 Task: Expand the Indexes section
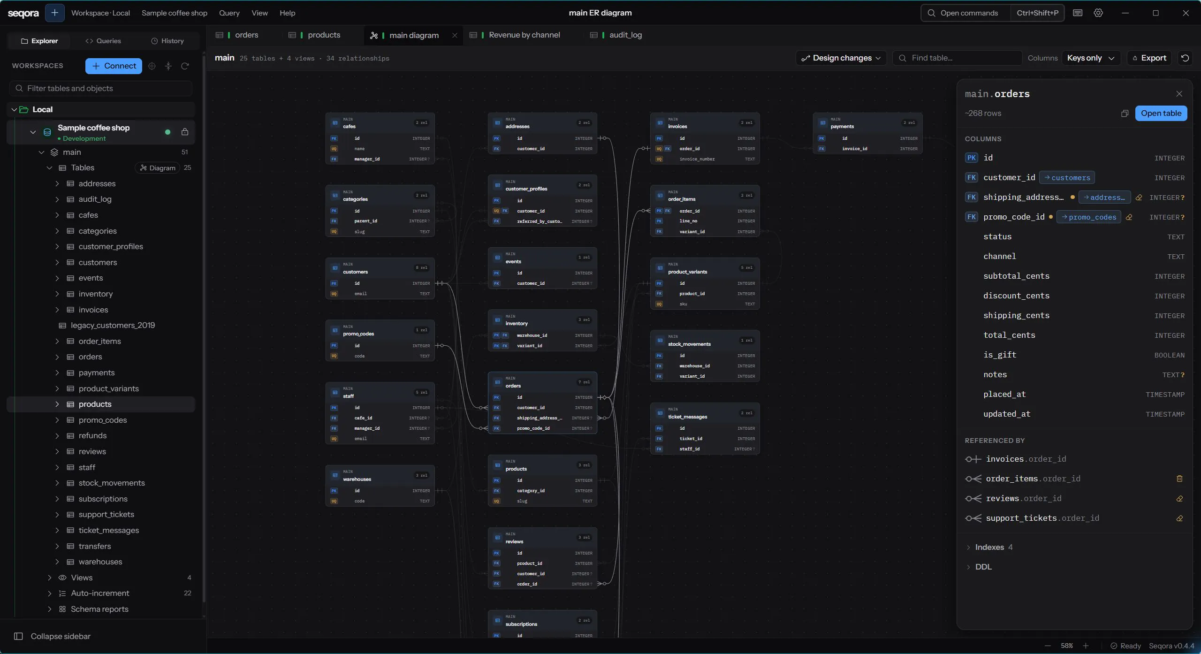(989, 547)
